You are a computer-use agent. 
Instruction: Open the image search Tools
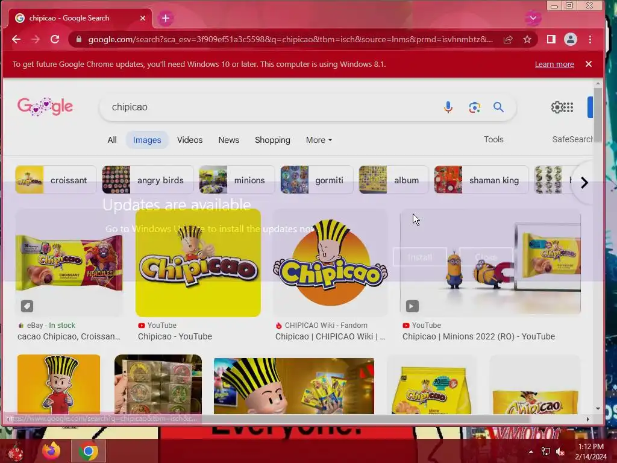point(493,139)
